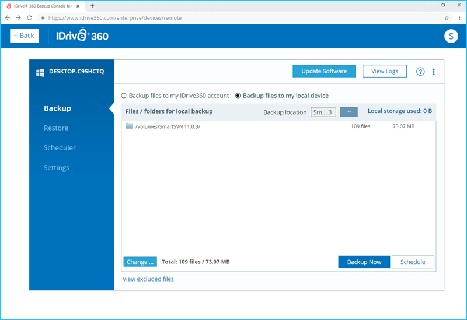Open the three-dot more options menu
467x320 pixels.
tap(434, 72)
